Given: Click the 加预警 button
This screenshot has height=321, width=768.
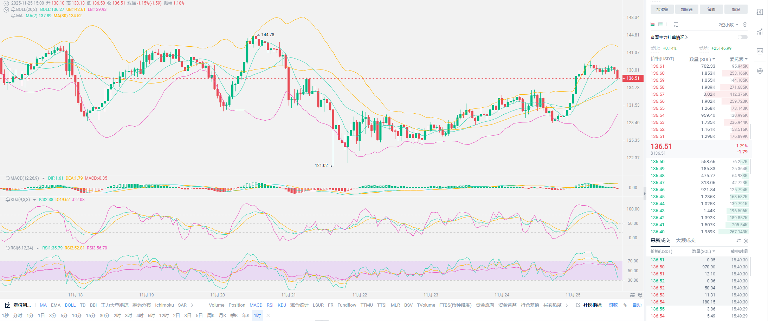Looking at the screenshot, I should coord(662,9).
